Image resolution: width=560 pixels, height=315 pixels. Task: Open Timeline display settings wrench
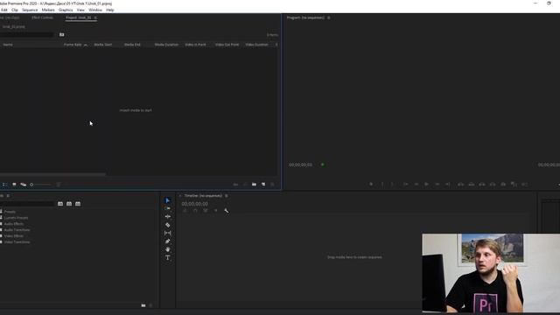[226, 211]
